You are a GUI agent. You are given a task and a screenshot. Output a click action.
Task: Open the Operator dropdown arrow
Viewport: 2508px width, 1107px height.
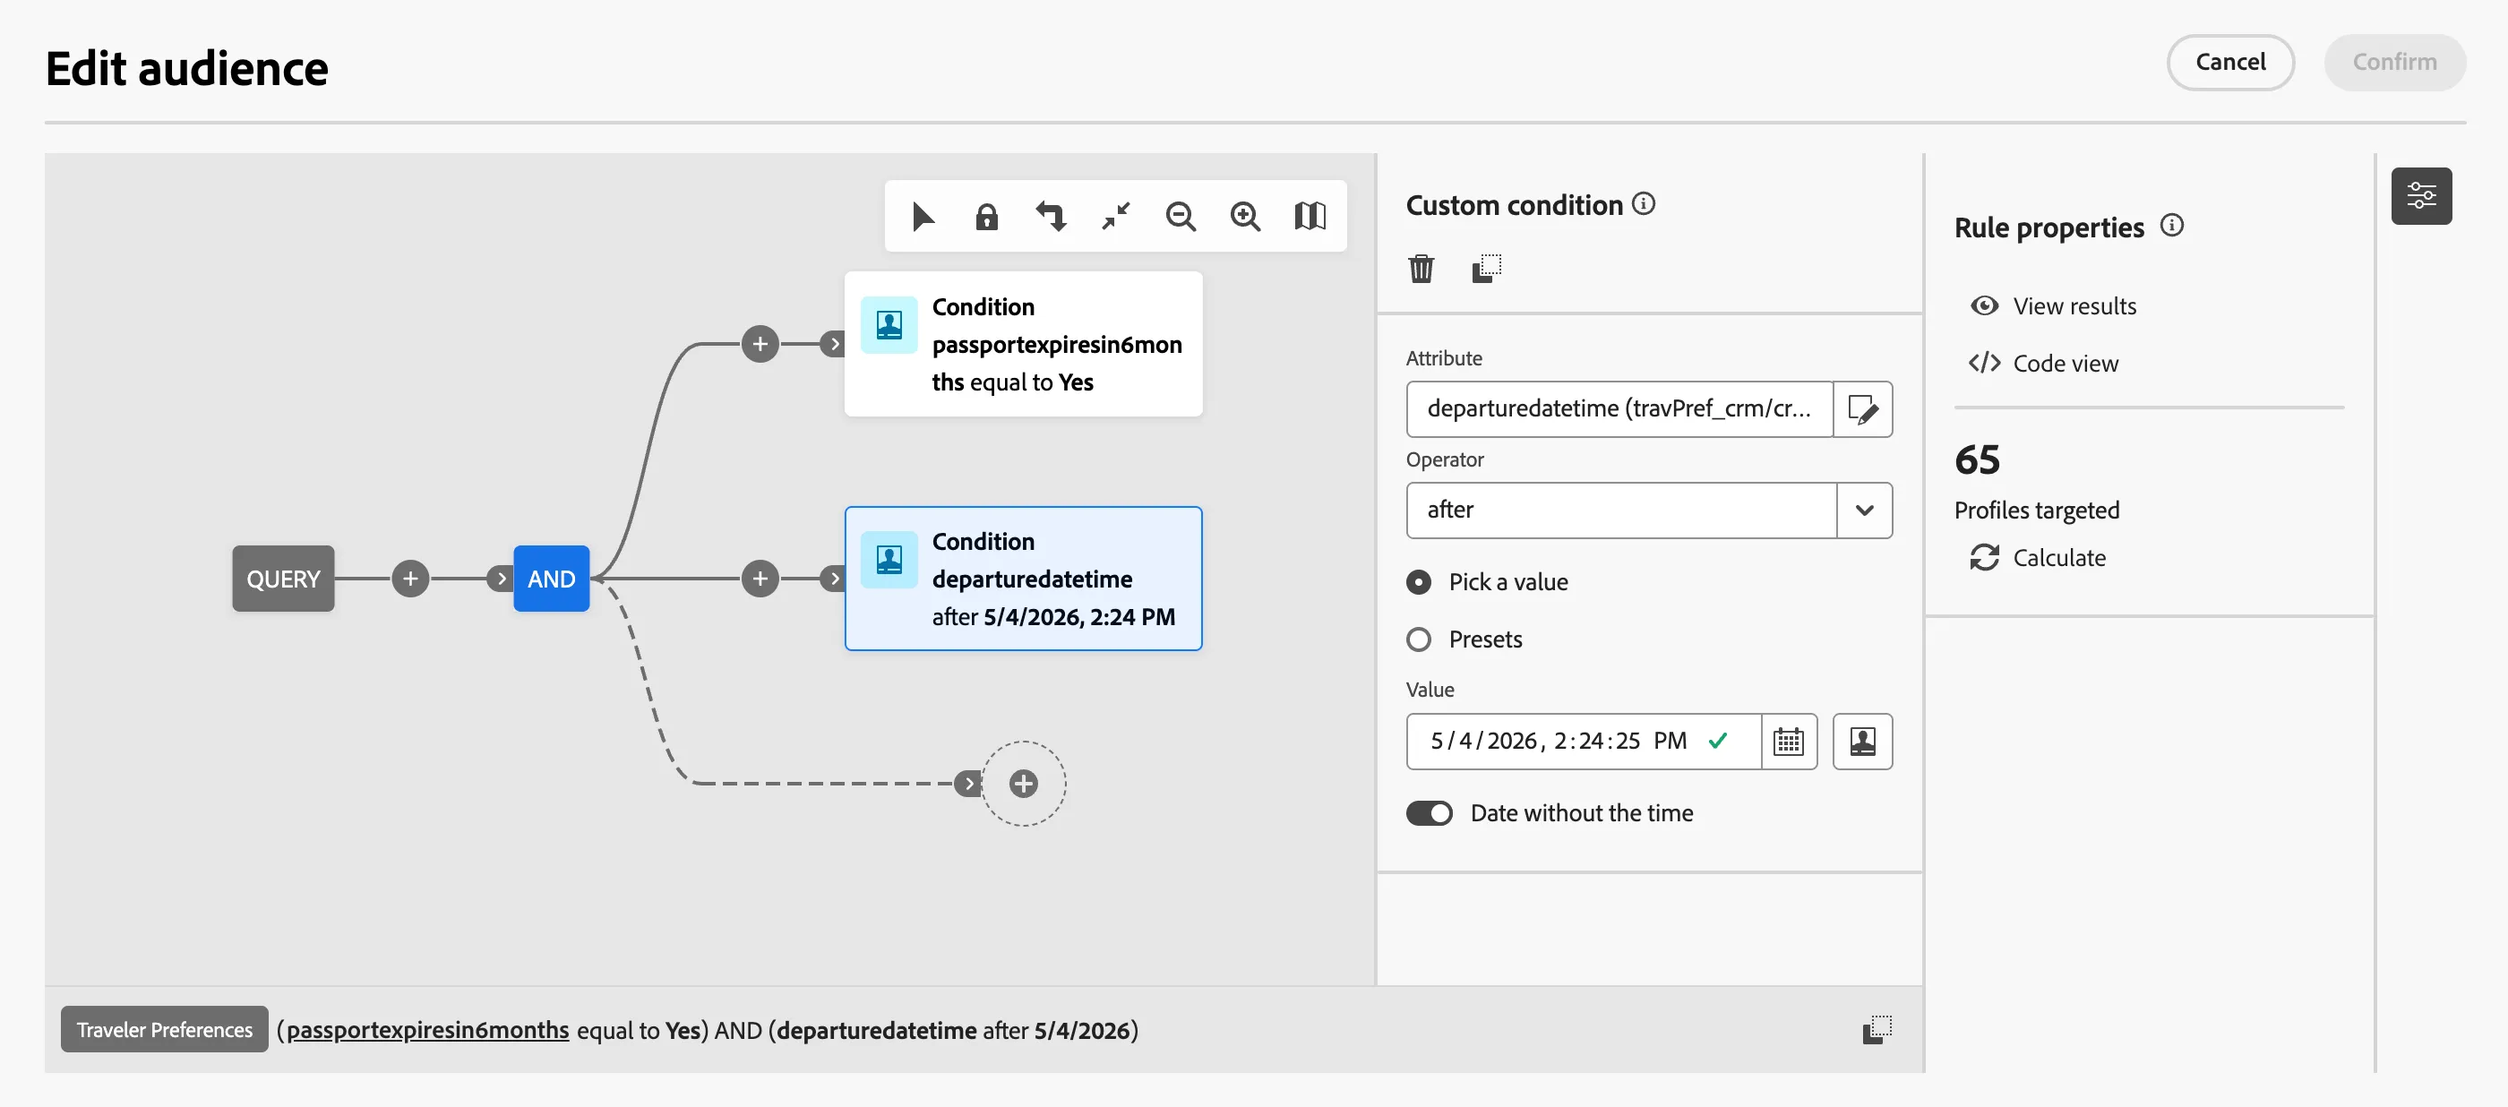(x=1863, y=511)
